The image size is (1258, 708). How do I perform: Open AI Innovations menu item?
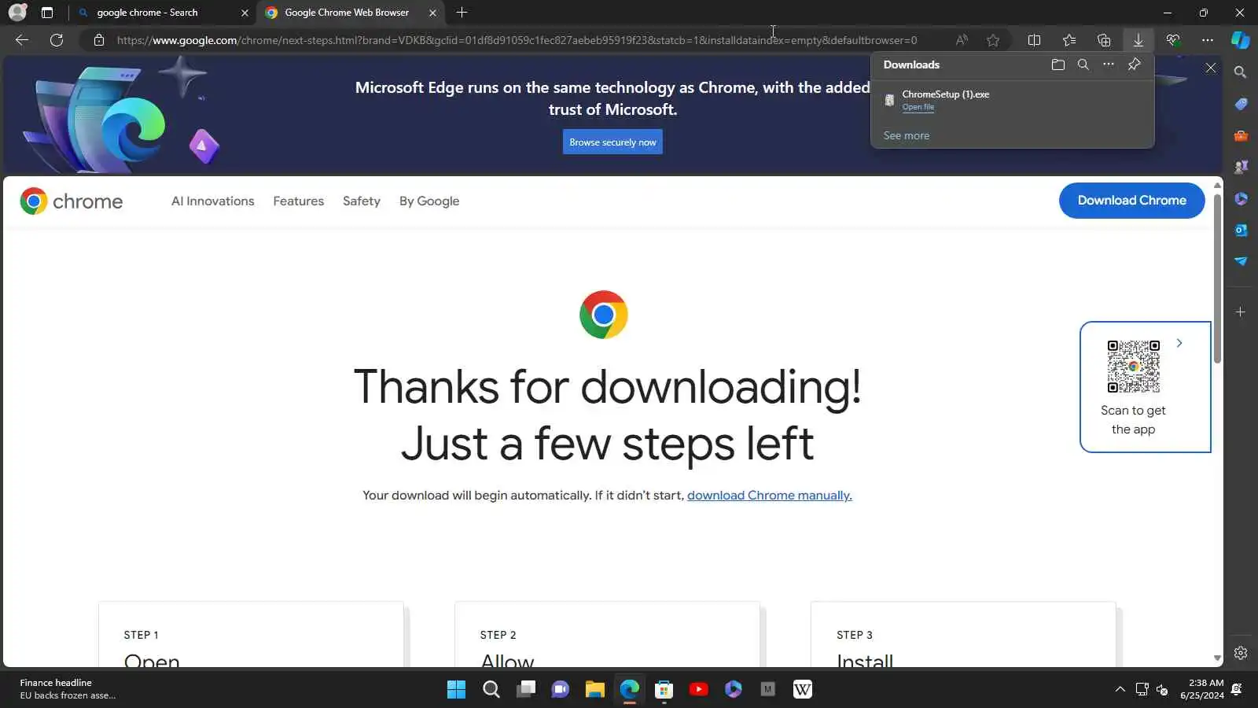[x=212, y=201]
